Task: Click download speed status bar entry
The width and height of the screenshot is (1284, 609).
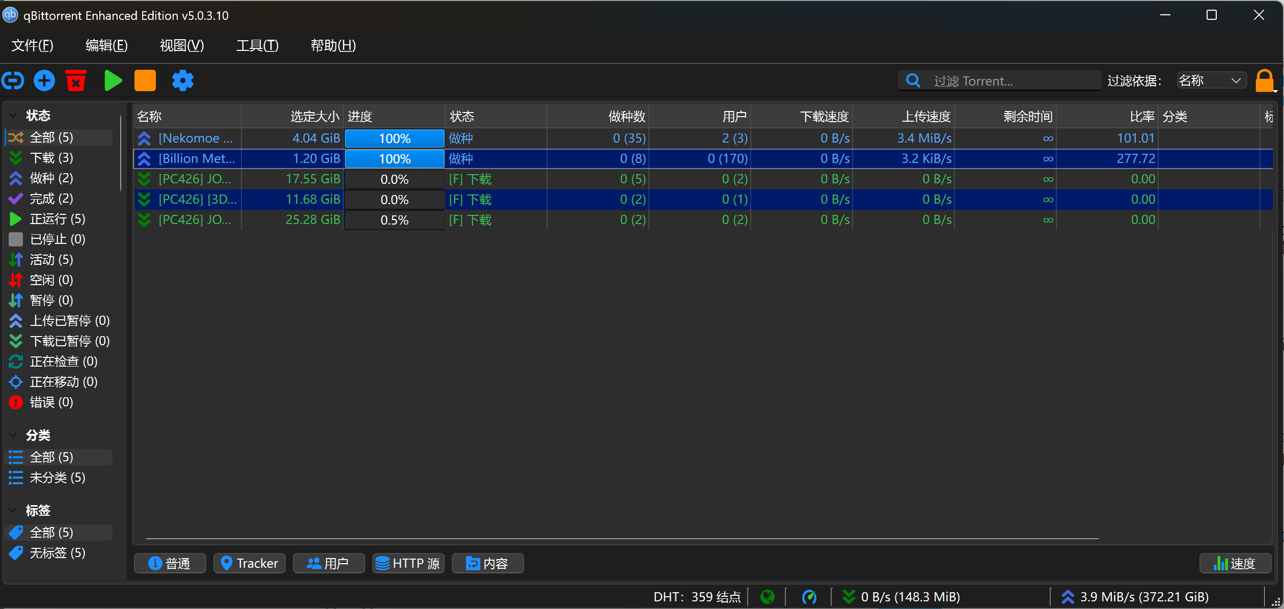Action: 901,596
